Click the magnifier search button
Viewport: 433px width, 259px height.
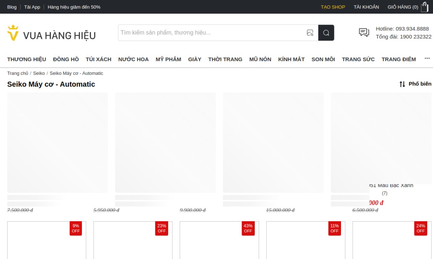click(326, 33)
